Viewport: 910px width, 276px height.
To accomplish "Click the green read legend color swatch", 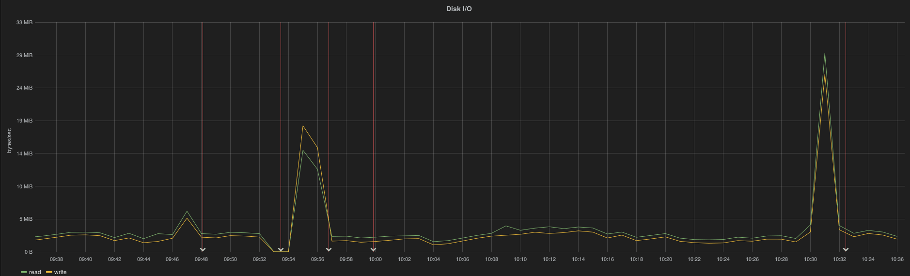I will 24,272.
